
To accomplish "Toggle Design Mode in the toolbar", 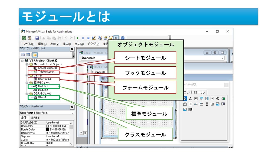I will [x=94, y=38].
